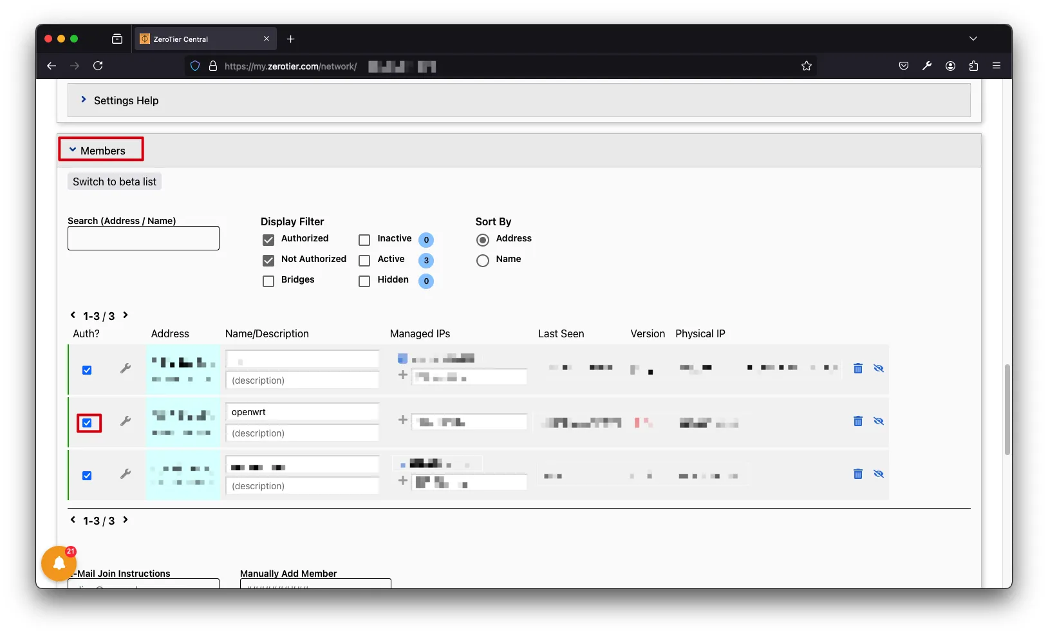1048x636 pixels.
Task: Disable the Not Authorized display filter
Action: tap(268, 261)
